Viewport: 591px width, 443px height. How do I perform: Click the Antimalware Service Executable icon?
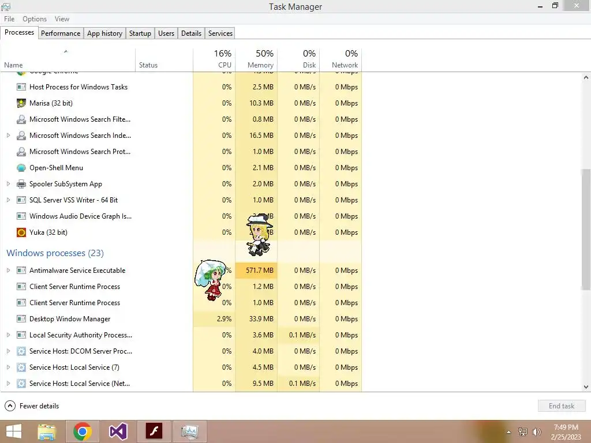pos(21,271)
